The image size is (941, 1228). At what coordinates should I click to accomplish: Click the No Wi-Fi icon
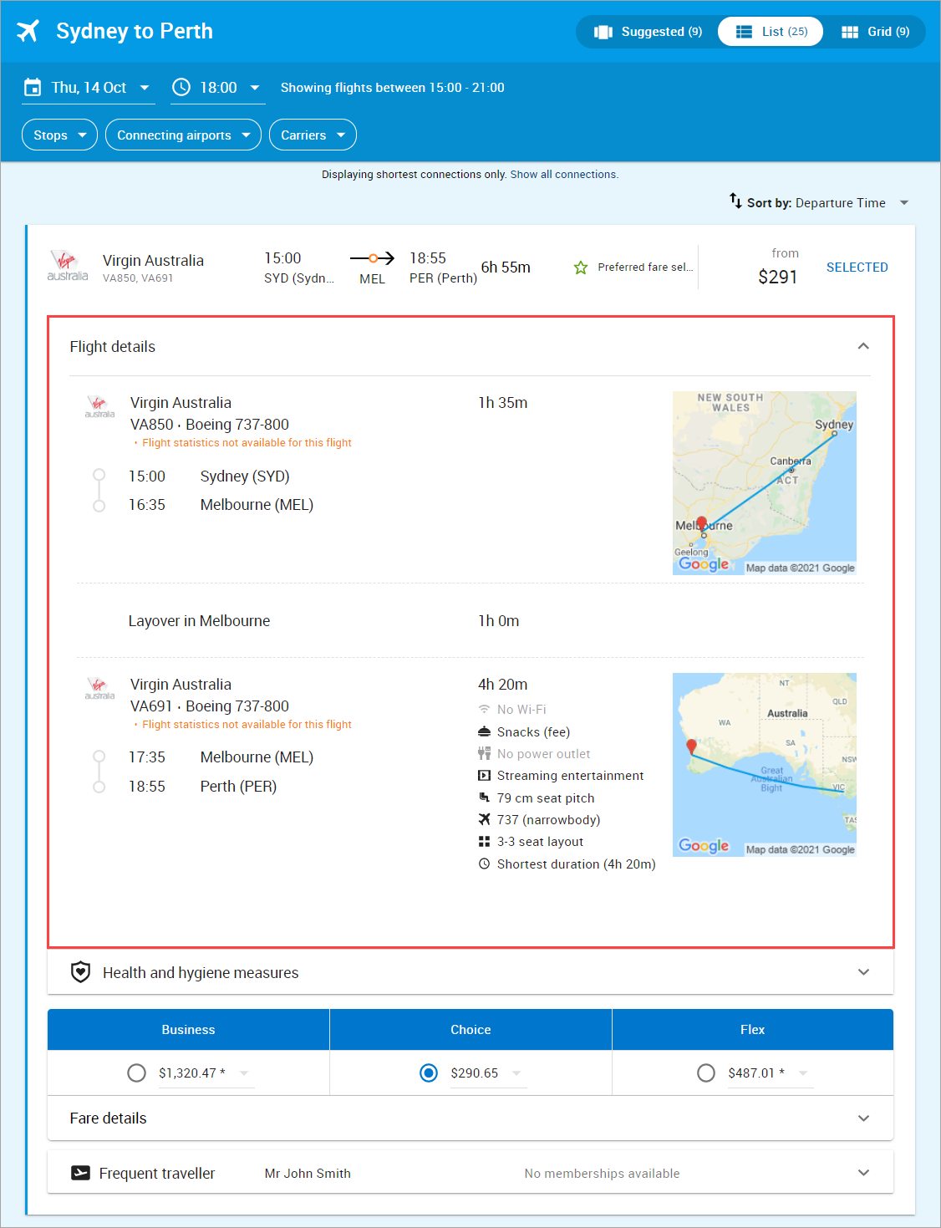coord(484,709)
